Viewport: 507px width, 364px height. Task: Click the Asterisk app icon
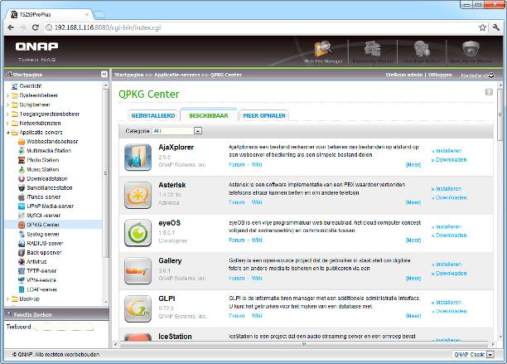click(x=138, y=195)
